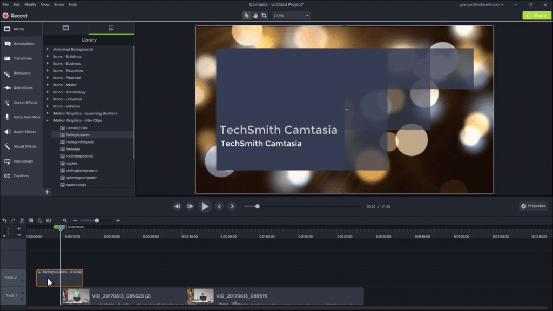Play the preview video

coord(205,207)
